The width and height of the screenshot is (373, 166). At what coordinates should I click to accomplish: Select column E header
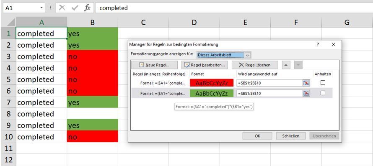point(245,22)
